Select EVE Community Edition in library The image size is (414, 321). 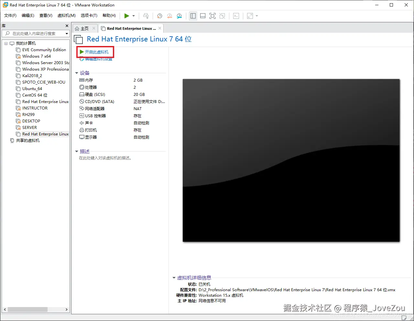[44, 50]
